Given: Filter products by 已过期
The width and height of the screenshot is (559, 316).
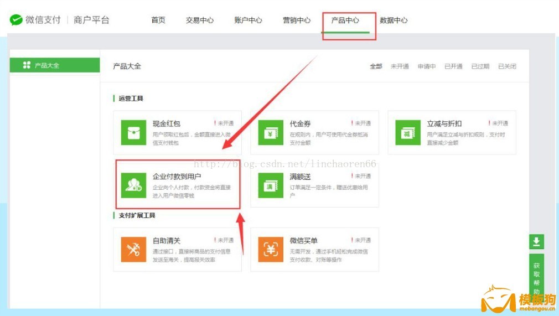Looking at the screenshot, I should click(480, 66).
